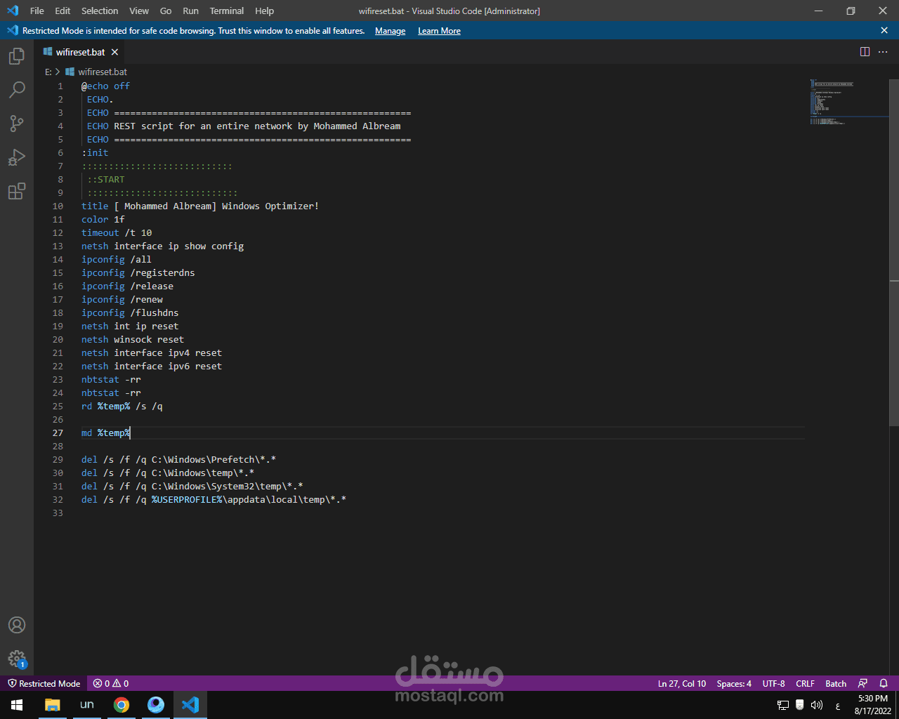Open the Explorer view in activity bar
The width and height of the screenshot is (899, 719).
(17, 56)
